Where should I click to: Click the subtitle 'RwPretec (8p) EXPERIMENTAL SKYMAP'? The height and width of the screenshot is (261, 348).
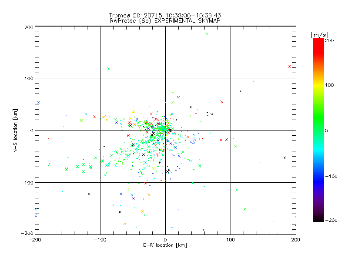[x=165, y=21]
